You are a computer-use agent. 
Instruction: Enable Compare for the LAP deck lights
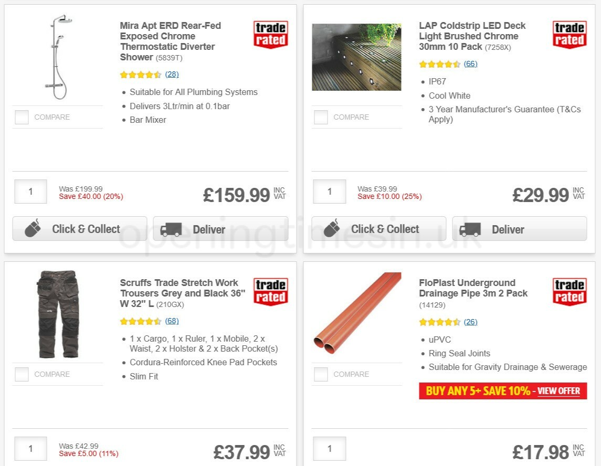tap(321, 117)
